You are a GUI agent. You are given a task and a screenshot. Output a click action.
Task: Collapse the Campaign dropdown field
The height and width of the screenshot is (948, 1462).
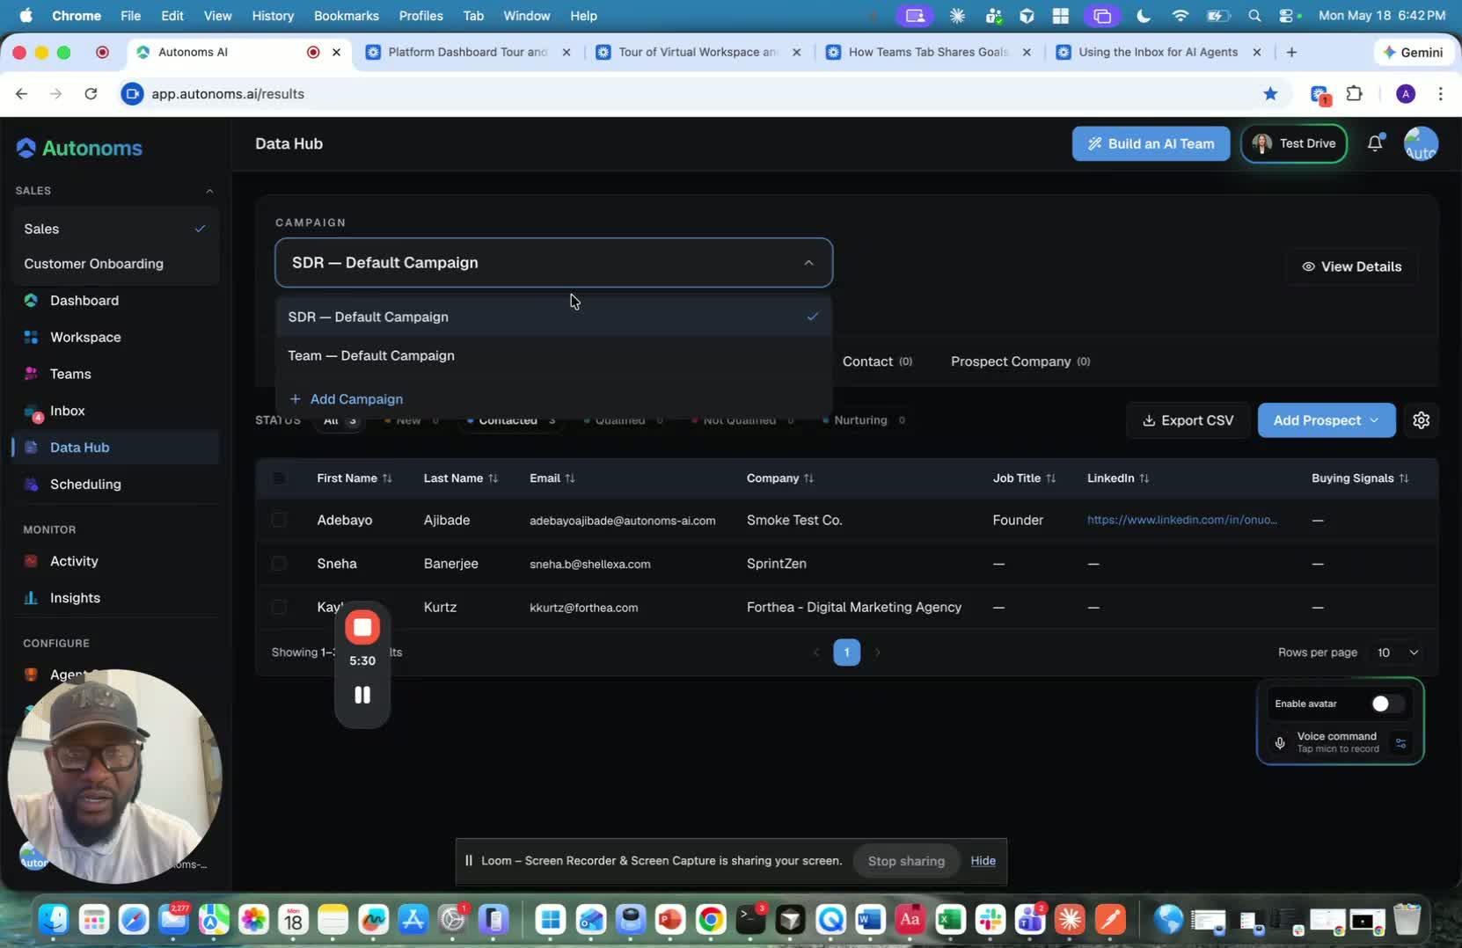[x=553, y=263]
